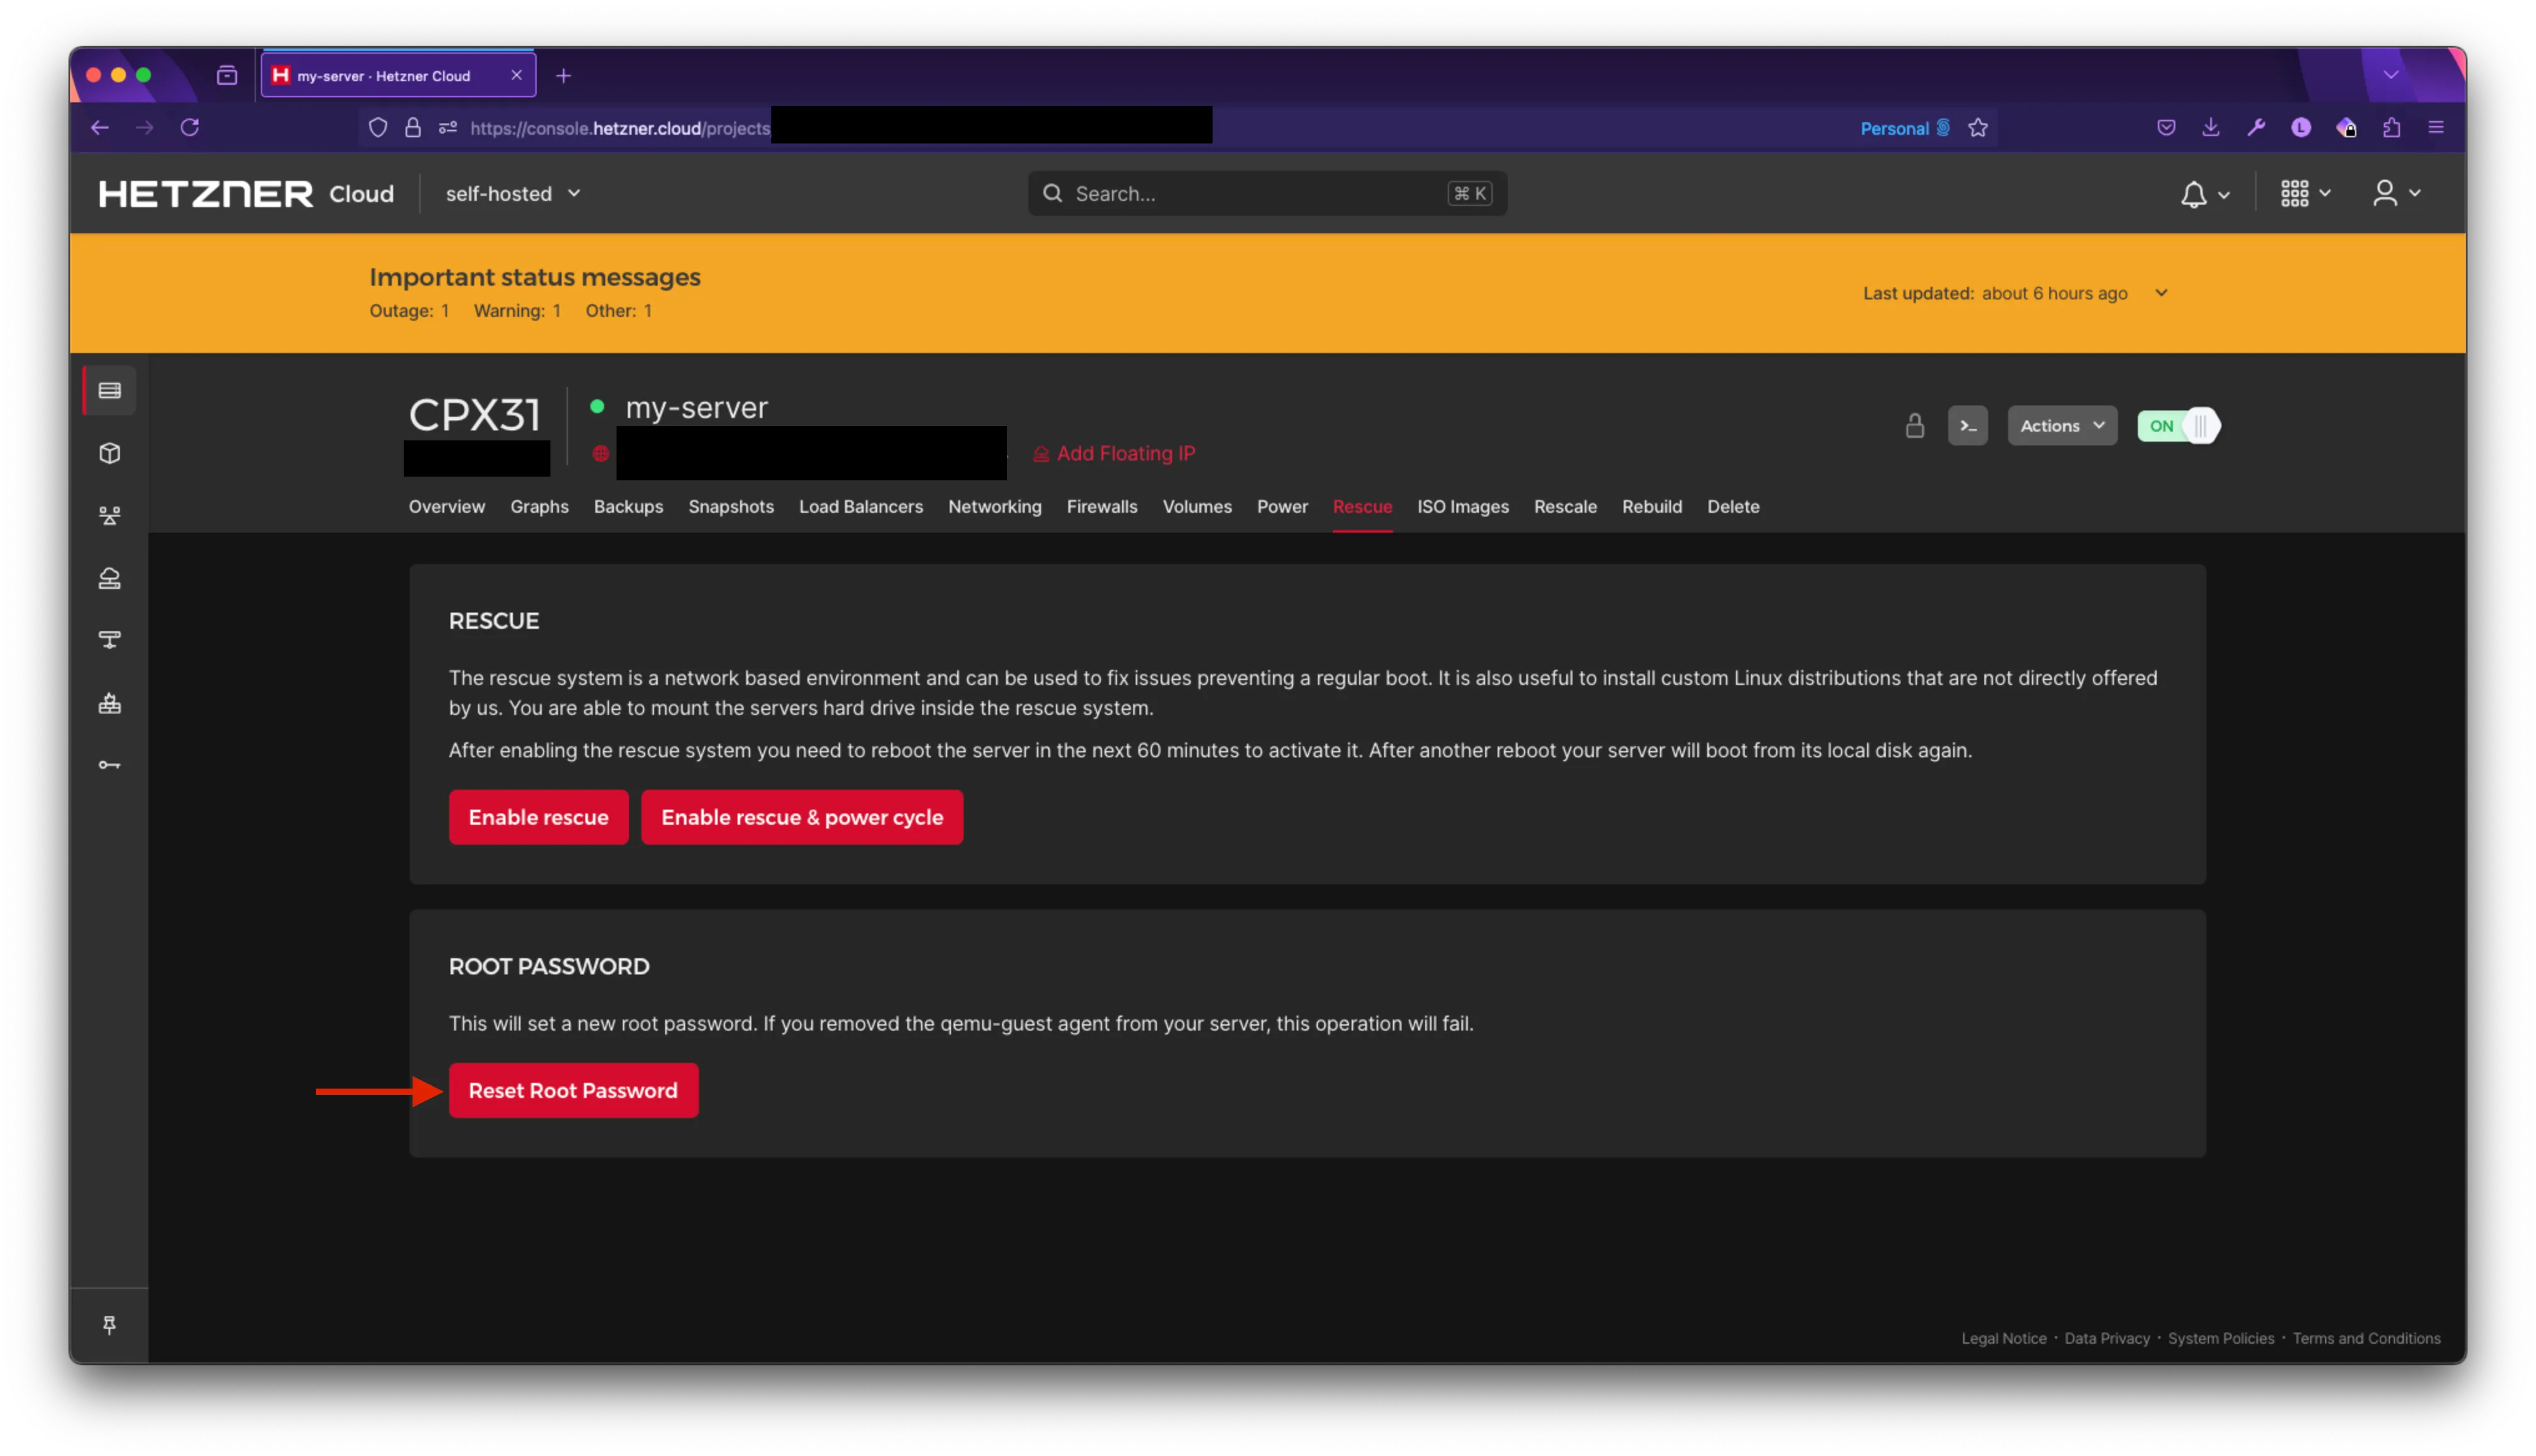Open Volumes cube icon in the sidebar
The image size is (2536, 1456).
pos(110,453)
